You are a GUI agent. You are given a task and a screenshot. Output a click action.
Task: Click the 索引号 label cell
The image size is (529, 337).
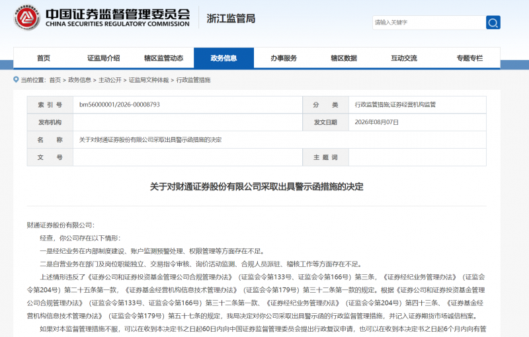click(x=50, y=105)
